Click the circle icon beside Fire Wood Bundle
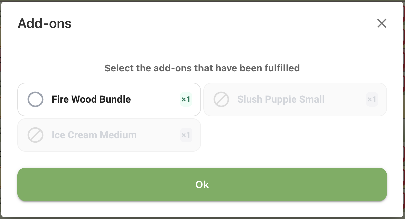405x219 pixels. (x=35, y=99)
